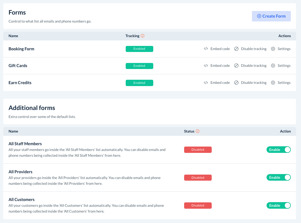Click Gift Cards Embed code link
301x223 pixels.
[220, 66]
